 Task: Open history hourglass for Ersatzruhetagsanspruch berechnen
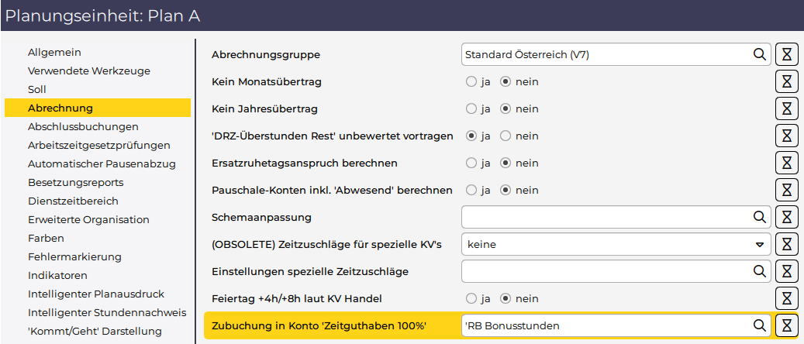787,163
